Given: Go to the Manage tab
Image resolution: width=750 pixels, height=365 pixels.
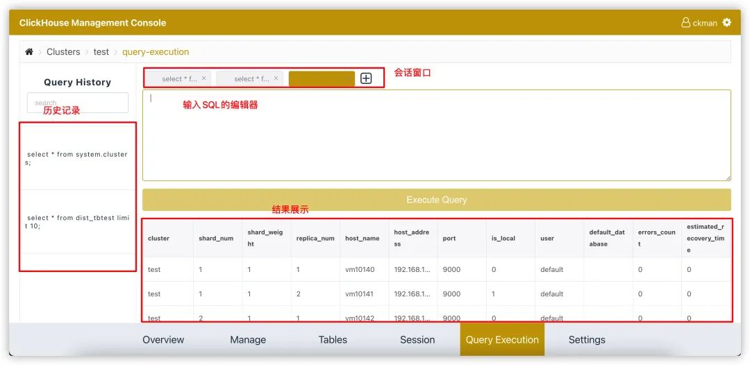Looking at the screenshot, I should click(x=248, y=340).
